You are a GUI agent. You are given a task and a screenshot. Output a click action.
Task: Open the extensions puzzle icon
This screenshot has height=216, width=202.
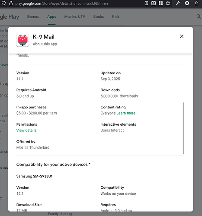(x=196, y=3)
